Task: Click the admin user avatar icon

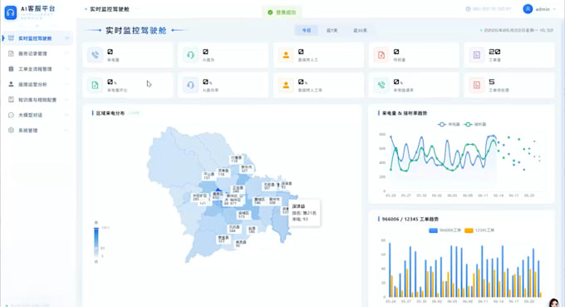Action: [x=528, y=9]
